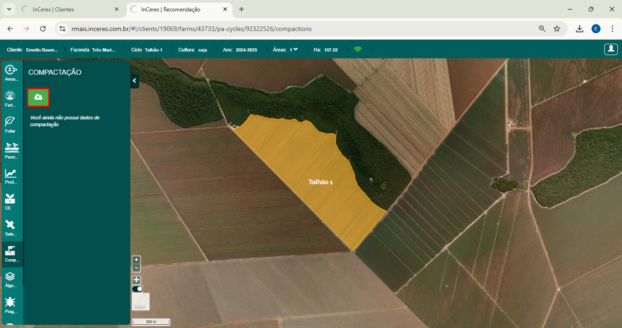
Task: Collapse the Compactação side panel
Action: pyautogui.click(x=134, y=81)
